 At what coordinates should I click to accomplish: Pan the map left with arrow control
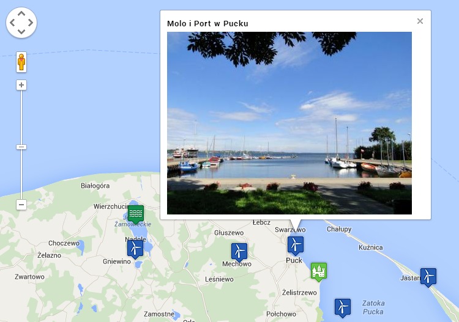12,23
